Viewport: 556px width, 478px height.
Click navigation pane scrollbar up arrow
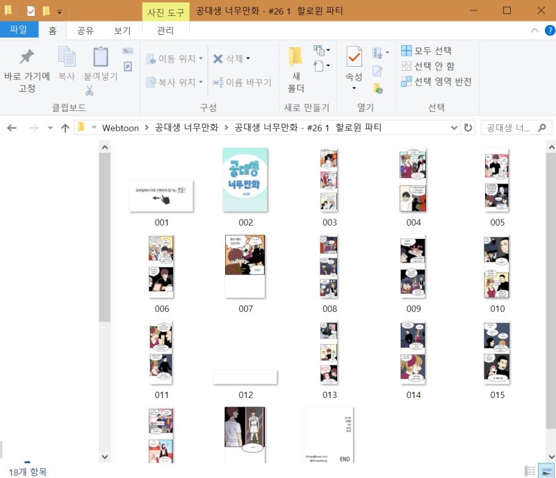point(105,147)
